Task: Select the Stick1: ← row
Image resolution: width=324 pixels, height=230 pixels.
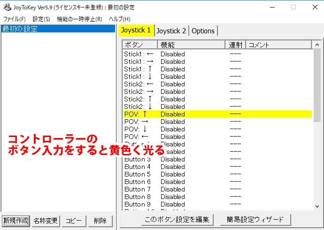Action: pyautogui.click(x=217, y=54)
